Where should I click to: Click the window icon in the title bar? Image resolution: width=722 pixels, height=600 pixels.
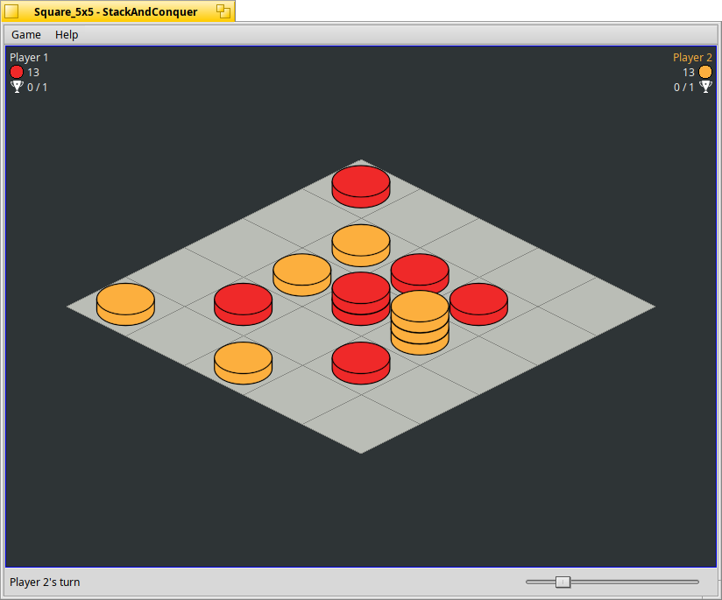(11, 11)
